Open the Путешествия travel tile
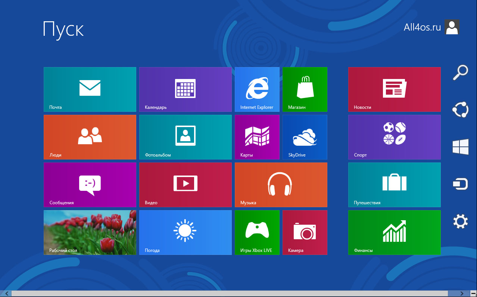Screen dimensions: 477x297 (x=395, y=185)
